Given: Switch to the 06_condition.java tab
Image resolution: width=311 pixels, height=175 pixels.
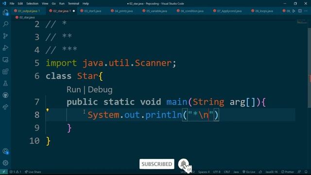Looking at the screenshot, I should point(192,11).
